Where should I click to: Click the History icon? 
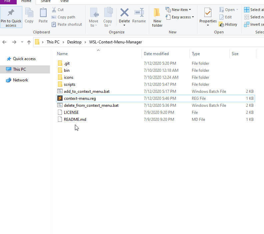point(221,24)
